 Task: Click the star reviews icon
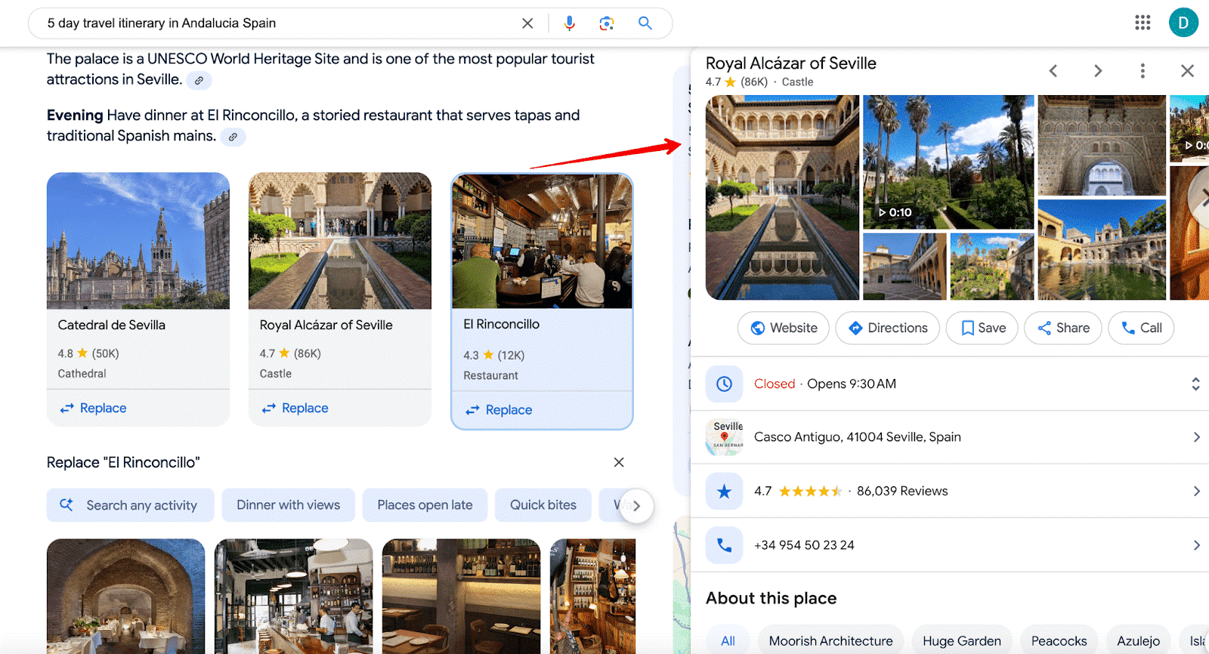point(724,492)
